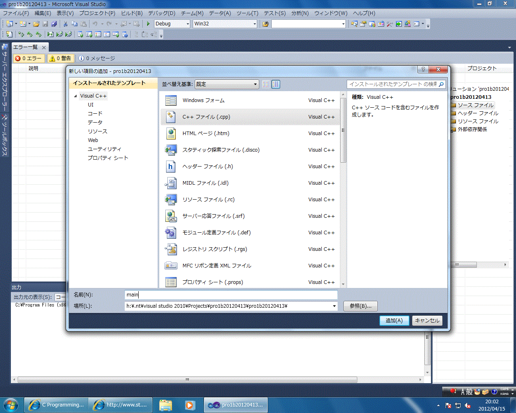Click the help question mark in dialog
The height and width of the screenshot is (413, 516).
(423, 69)
